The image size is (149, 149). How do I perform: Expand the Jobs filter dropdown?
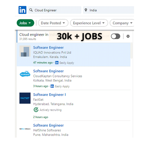point(25,23)
